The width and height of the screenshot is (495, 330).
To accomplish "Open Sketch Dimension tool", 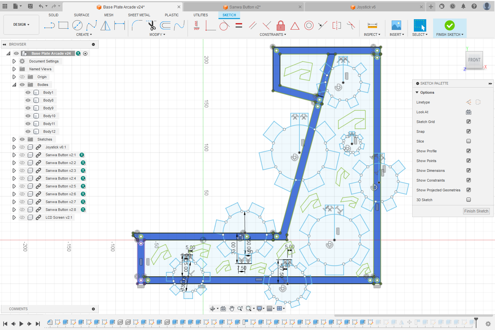I will [x=120, y=25].
